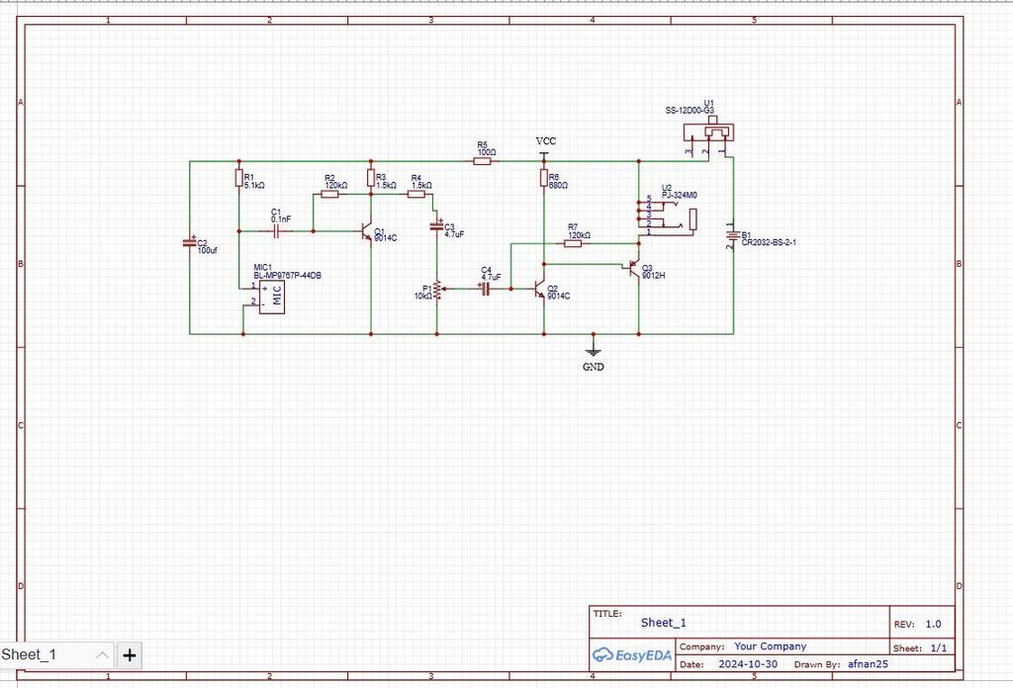1013x688 pixels.
Task: Select the GND ground symbol
Action: (x=594, y=349)
